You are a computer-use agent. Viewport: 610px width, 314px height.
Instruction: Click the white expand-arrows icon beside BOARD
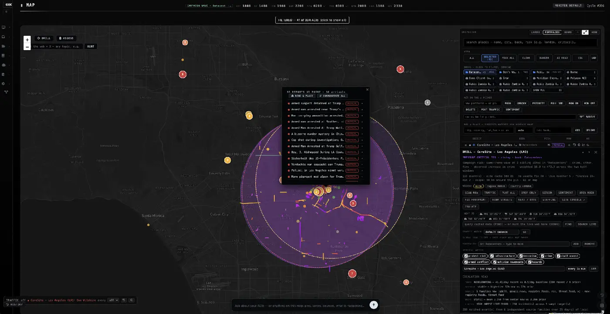(585, 32)
